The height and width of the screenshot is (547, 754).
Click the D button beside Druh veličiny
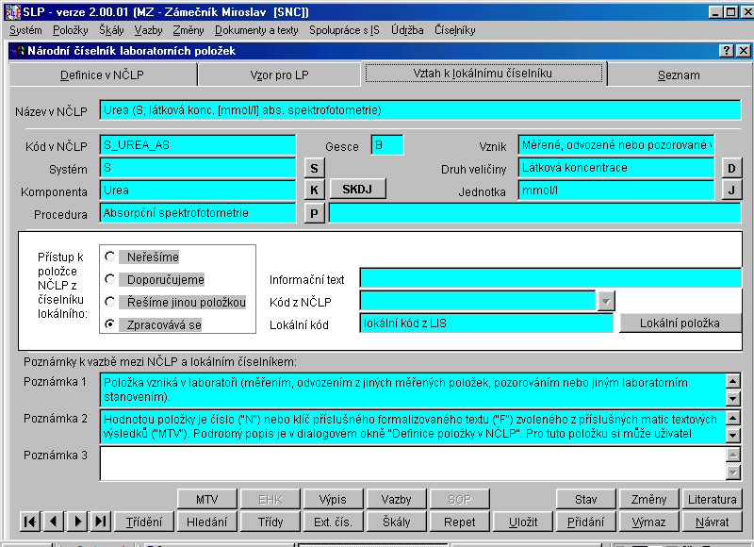point(731,169)
